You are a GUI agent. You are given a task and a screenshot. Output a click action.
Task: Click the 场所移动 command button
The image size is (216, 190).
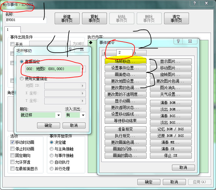pyautogui.click(x=125, y=61)
